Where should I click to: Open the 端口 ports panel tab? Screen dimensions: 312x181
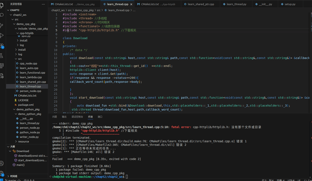pos(100,117)
